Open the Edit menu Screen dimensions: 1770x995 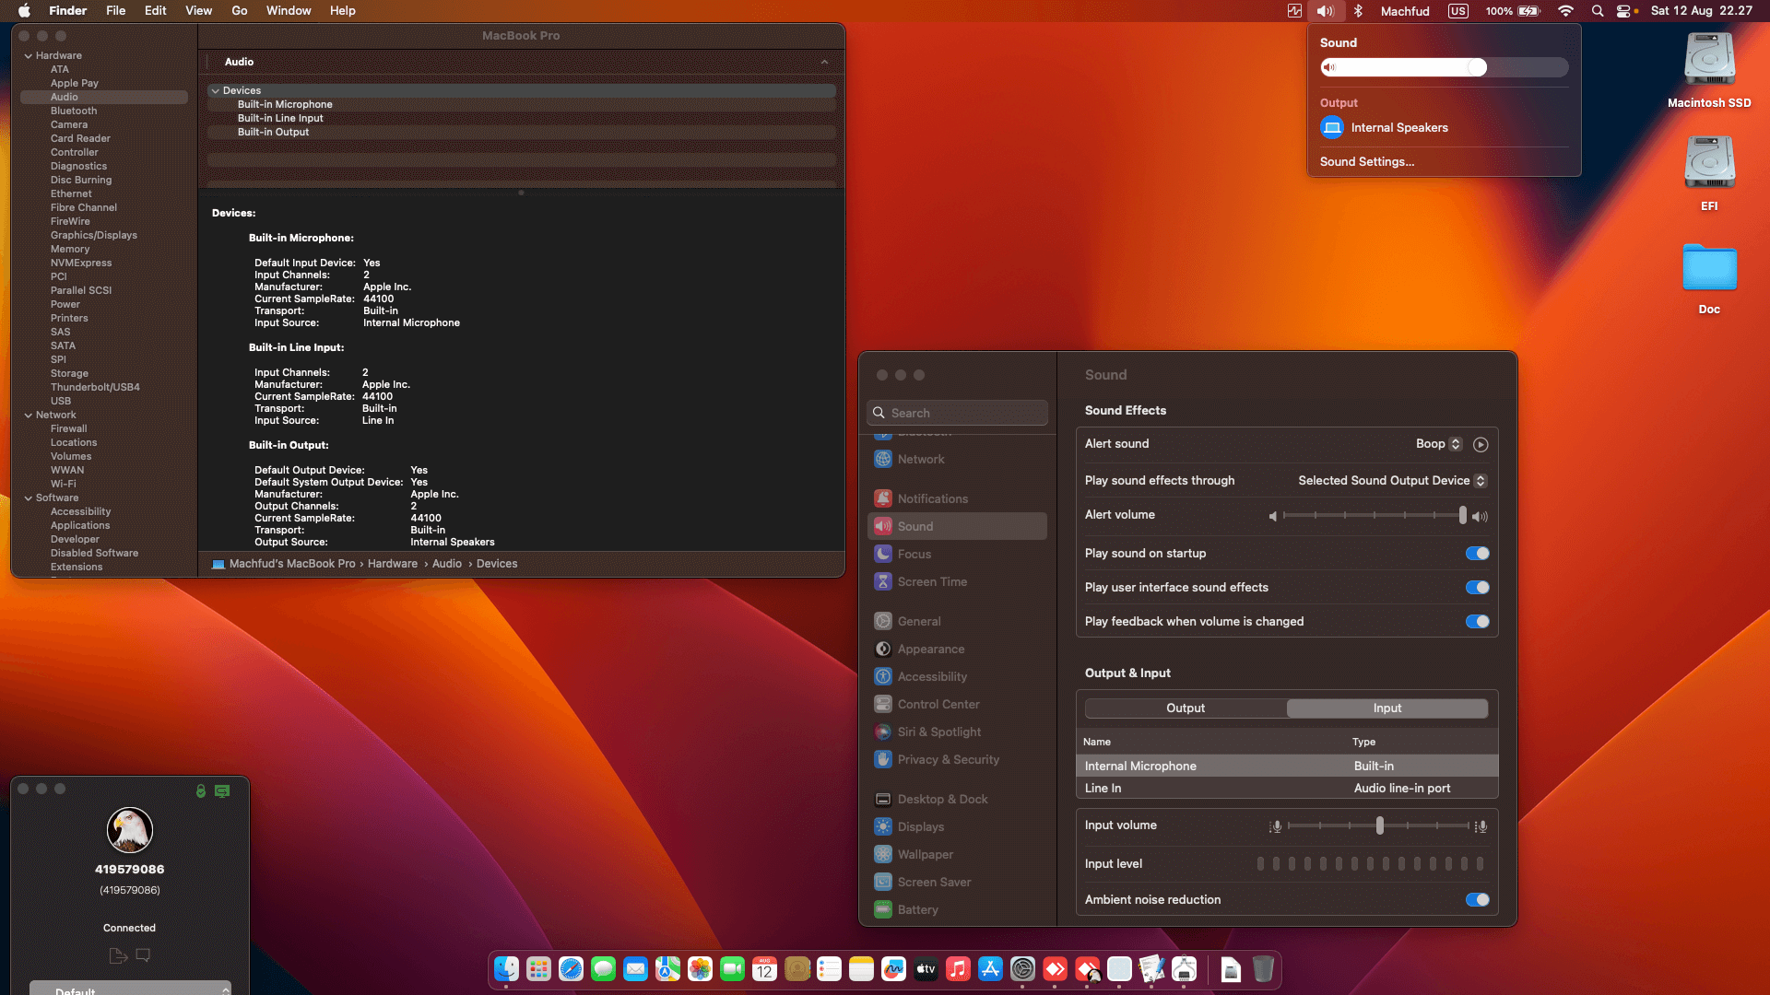pyautogui.click(x=156, y=11)
